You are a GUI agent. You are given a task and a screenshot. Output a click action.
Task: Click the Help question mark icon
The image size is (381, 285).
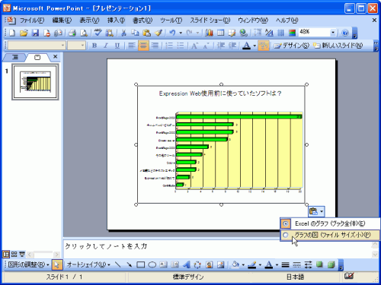345,33
